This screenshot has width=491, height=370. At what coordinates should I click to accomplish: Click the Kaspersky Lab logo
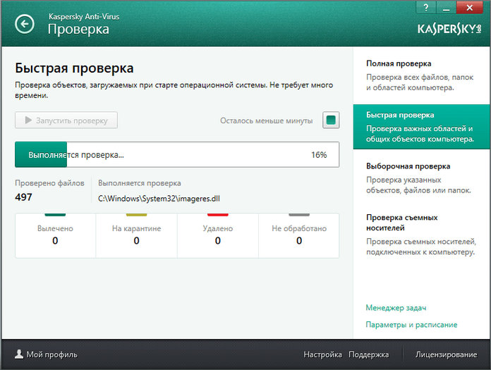tap(449, 29)
